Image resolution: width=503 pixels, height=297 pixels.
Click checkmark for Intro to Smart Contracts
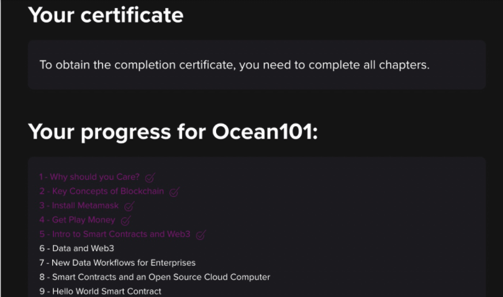pyautogui.click(x=201, y=235)
